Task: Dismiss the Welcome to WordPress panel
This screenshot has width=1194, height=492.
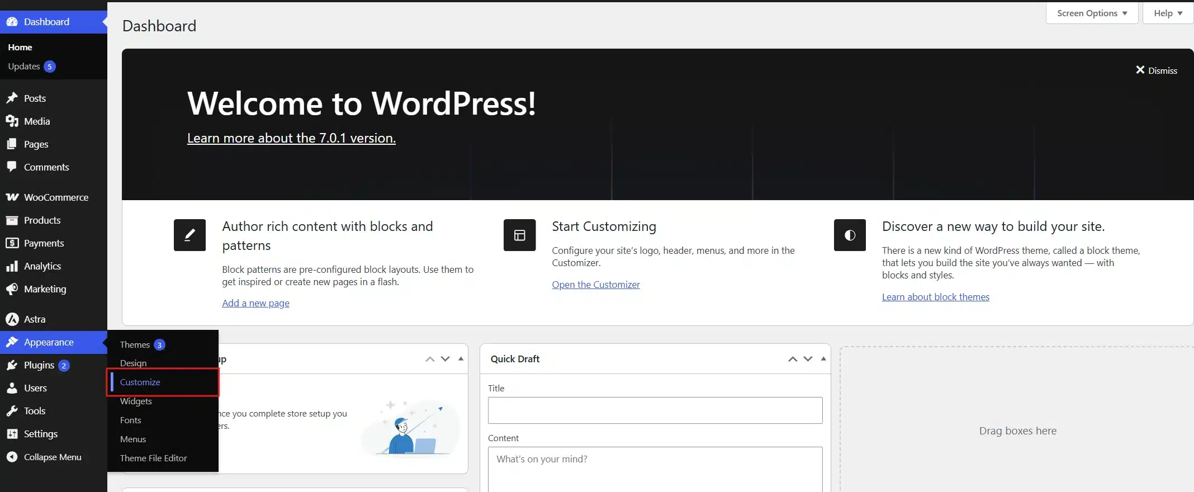Action: [1156, 70]
